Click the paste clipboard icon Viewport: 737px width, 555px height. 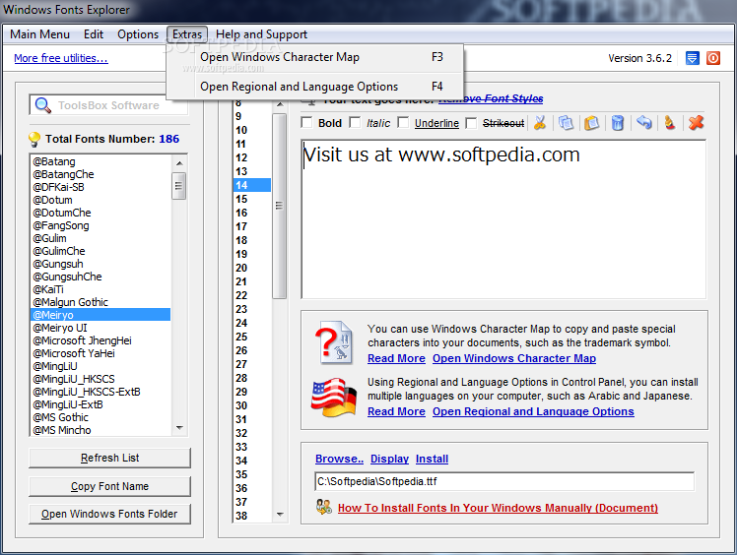point(592,123)
